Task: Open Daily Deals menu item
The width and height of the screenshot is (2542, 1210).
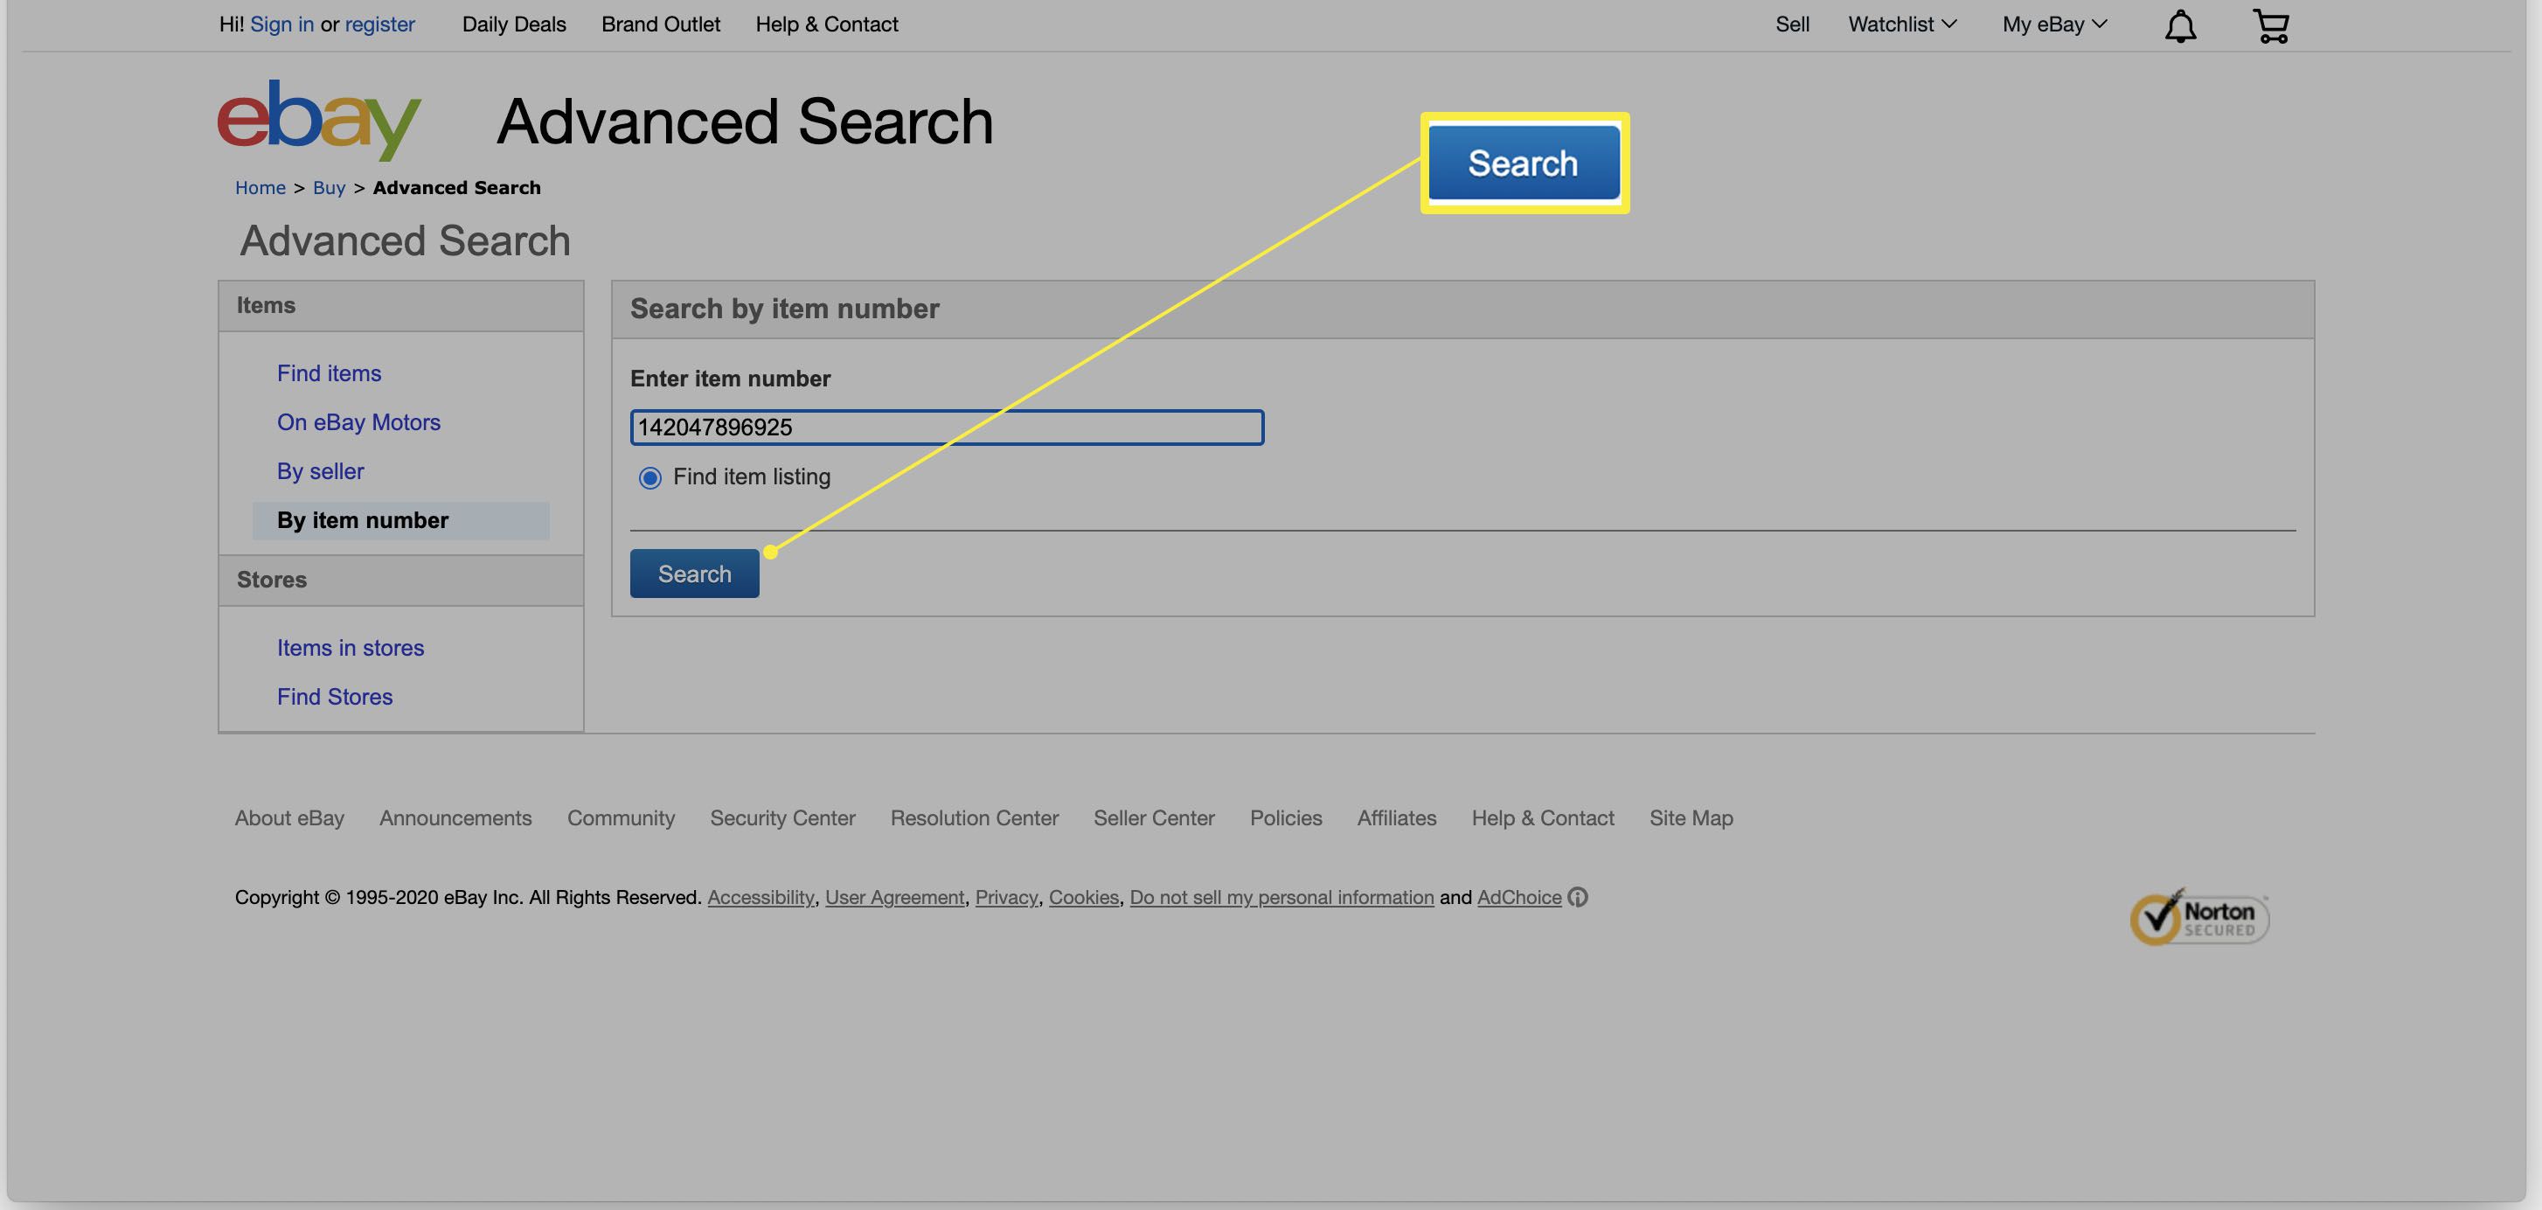Action: (x=514, y=24)
